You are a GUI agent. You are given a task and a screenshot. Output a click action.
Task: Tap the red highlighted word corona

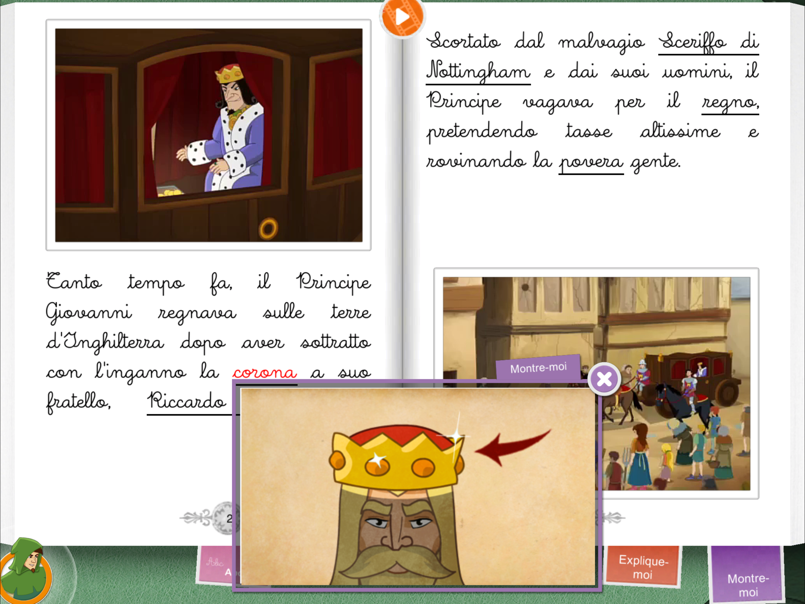coord(265,372)
